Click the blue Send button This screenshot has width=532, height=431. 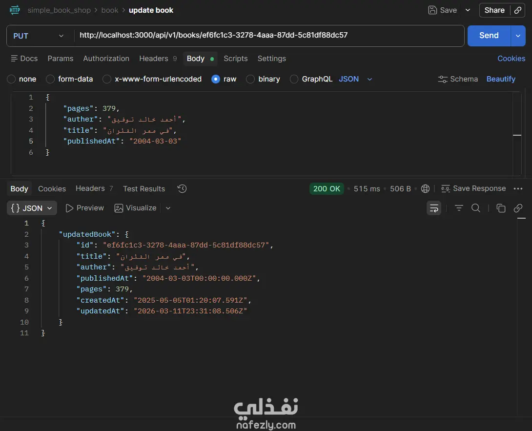pos(489,36)
